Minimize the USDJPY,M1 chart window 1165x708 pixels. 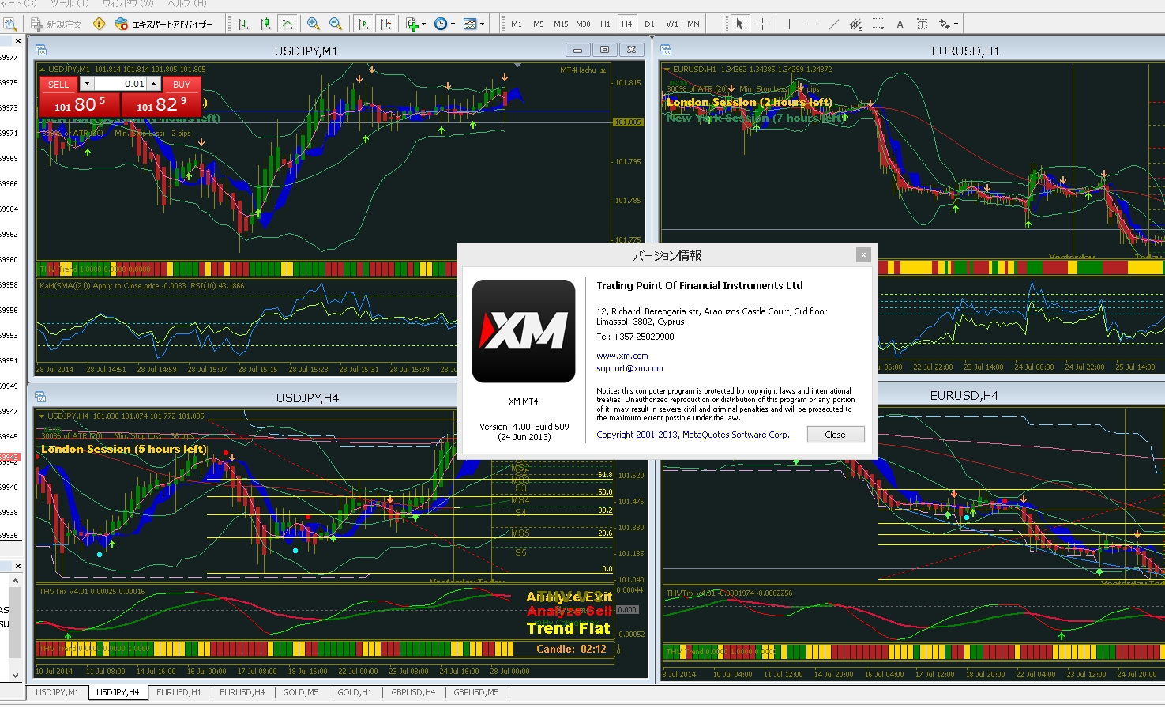point(578,50)
